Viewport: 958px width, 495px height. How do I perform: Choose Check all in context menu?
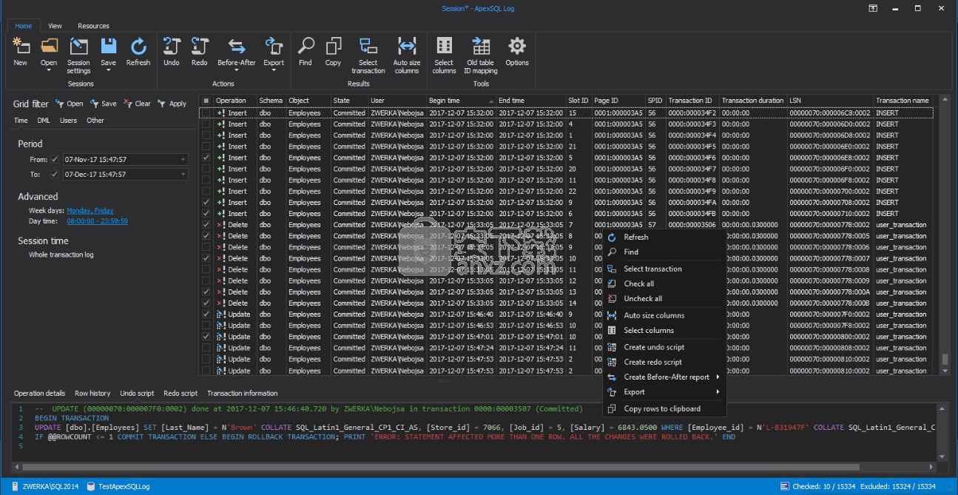pyautogui.click(x=639, y=284)
